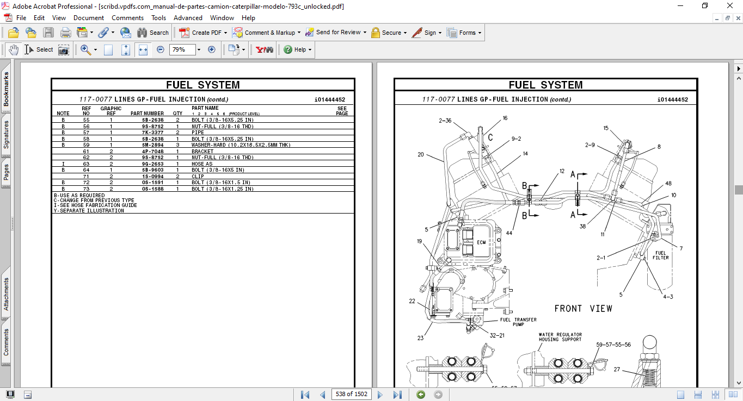Toggle the Text Select tool
Viewport: 743px width, 401px height.
pos(39,49)
